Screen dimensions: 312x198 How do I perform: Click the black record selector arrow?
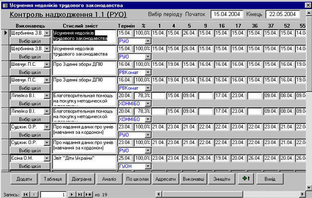(6, 33)
